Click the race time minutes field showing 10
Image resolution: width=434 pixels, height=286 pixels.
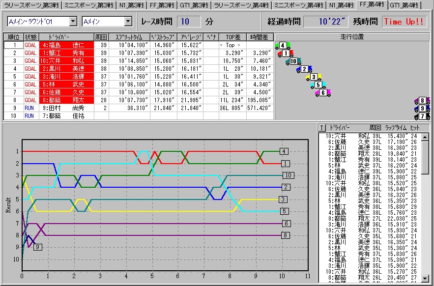click(x=189, y=22)
